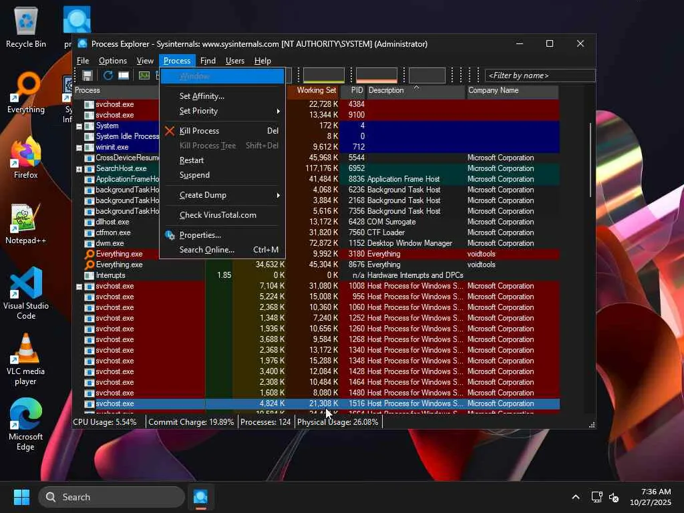Click CPU Usage: 5.54% in status bar

coord(105,422)
